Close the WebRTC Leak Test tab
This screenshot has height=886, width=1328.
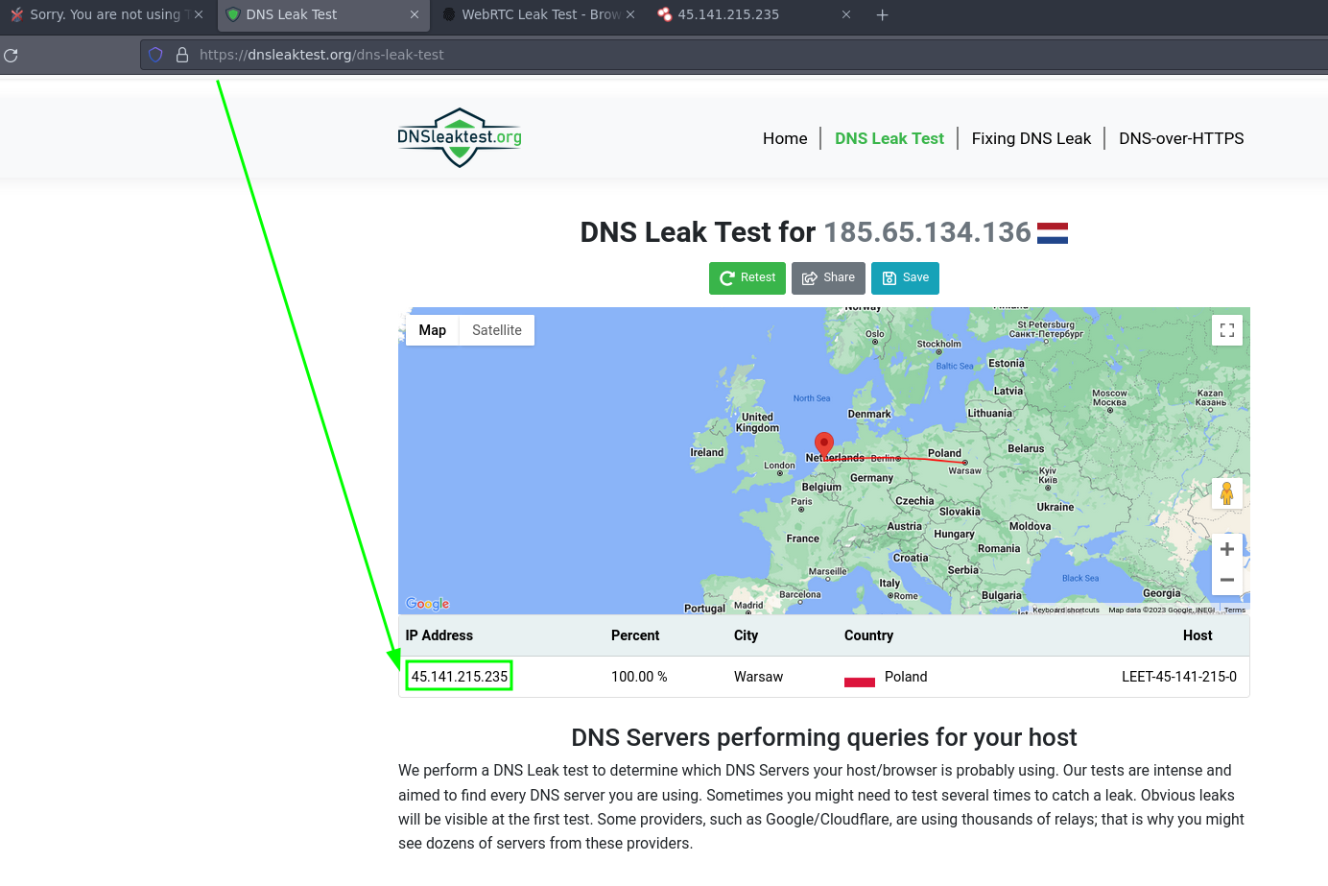(630, 14)
